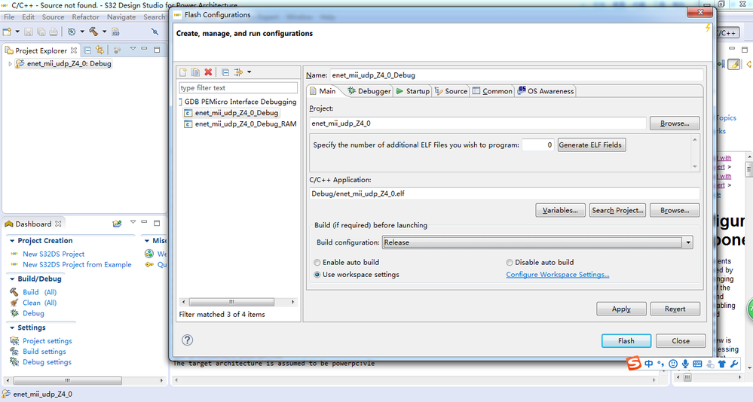Switch to the Common tab
The height and width of the screenshot is (402, 753).
coord(492,91)
